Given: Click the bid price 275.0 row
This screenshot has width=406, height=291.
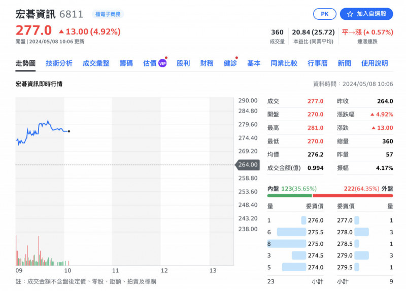Looking at the screenshot, I should pyautogui.click(x=295, y=244).
